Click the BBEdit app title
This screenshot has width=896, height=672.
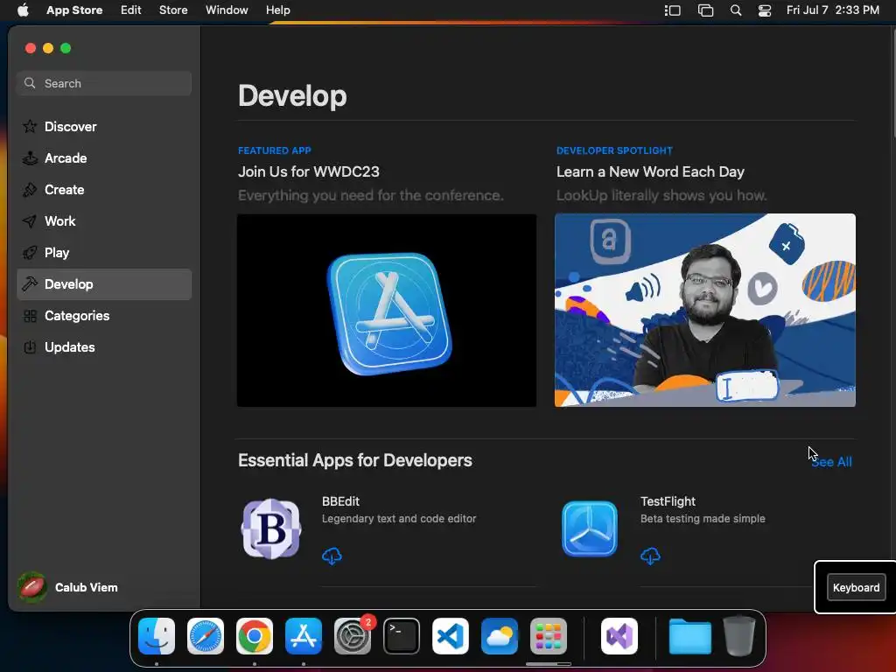[340, 501]
